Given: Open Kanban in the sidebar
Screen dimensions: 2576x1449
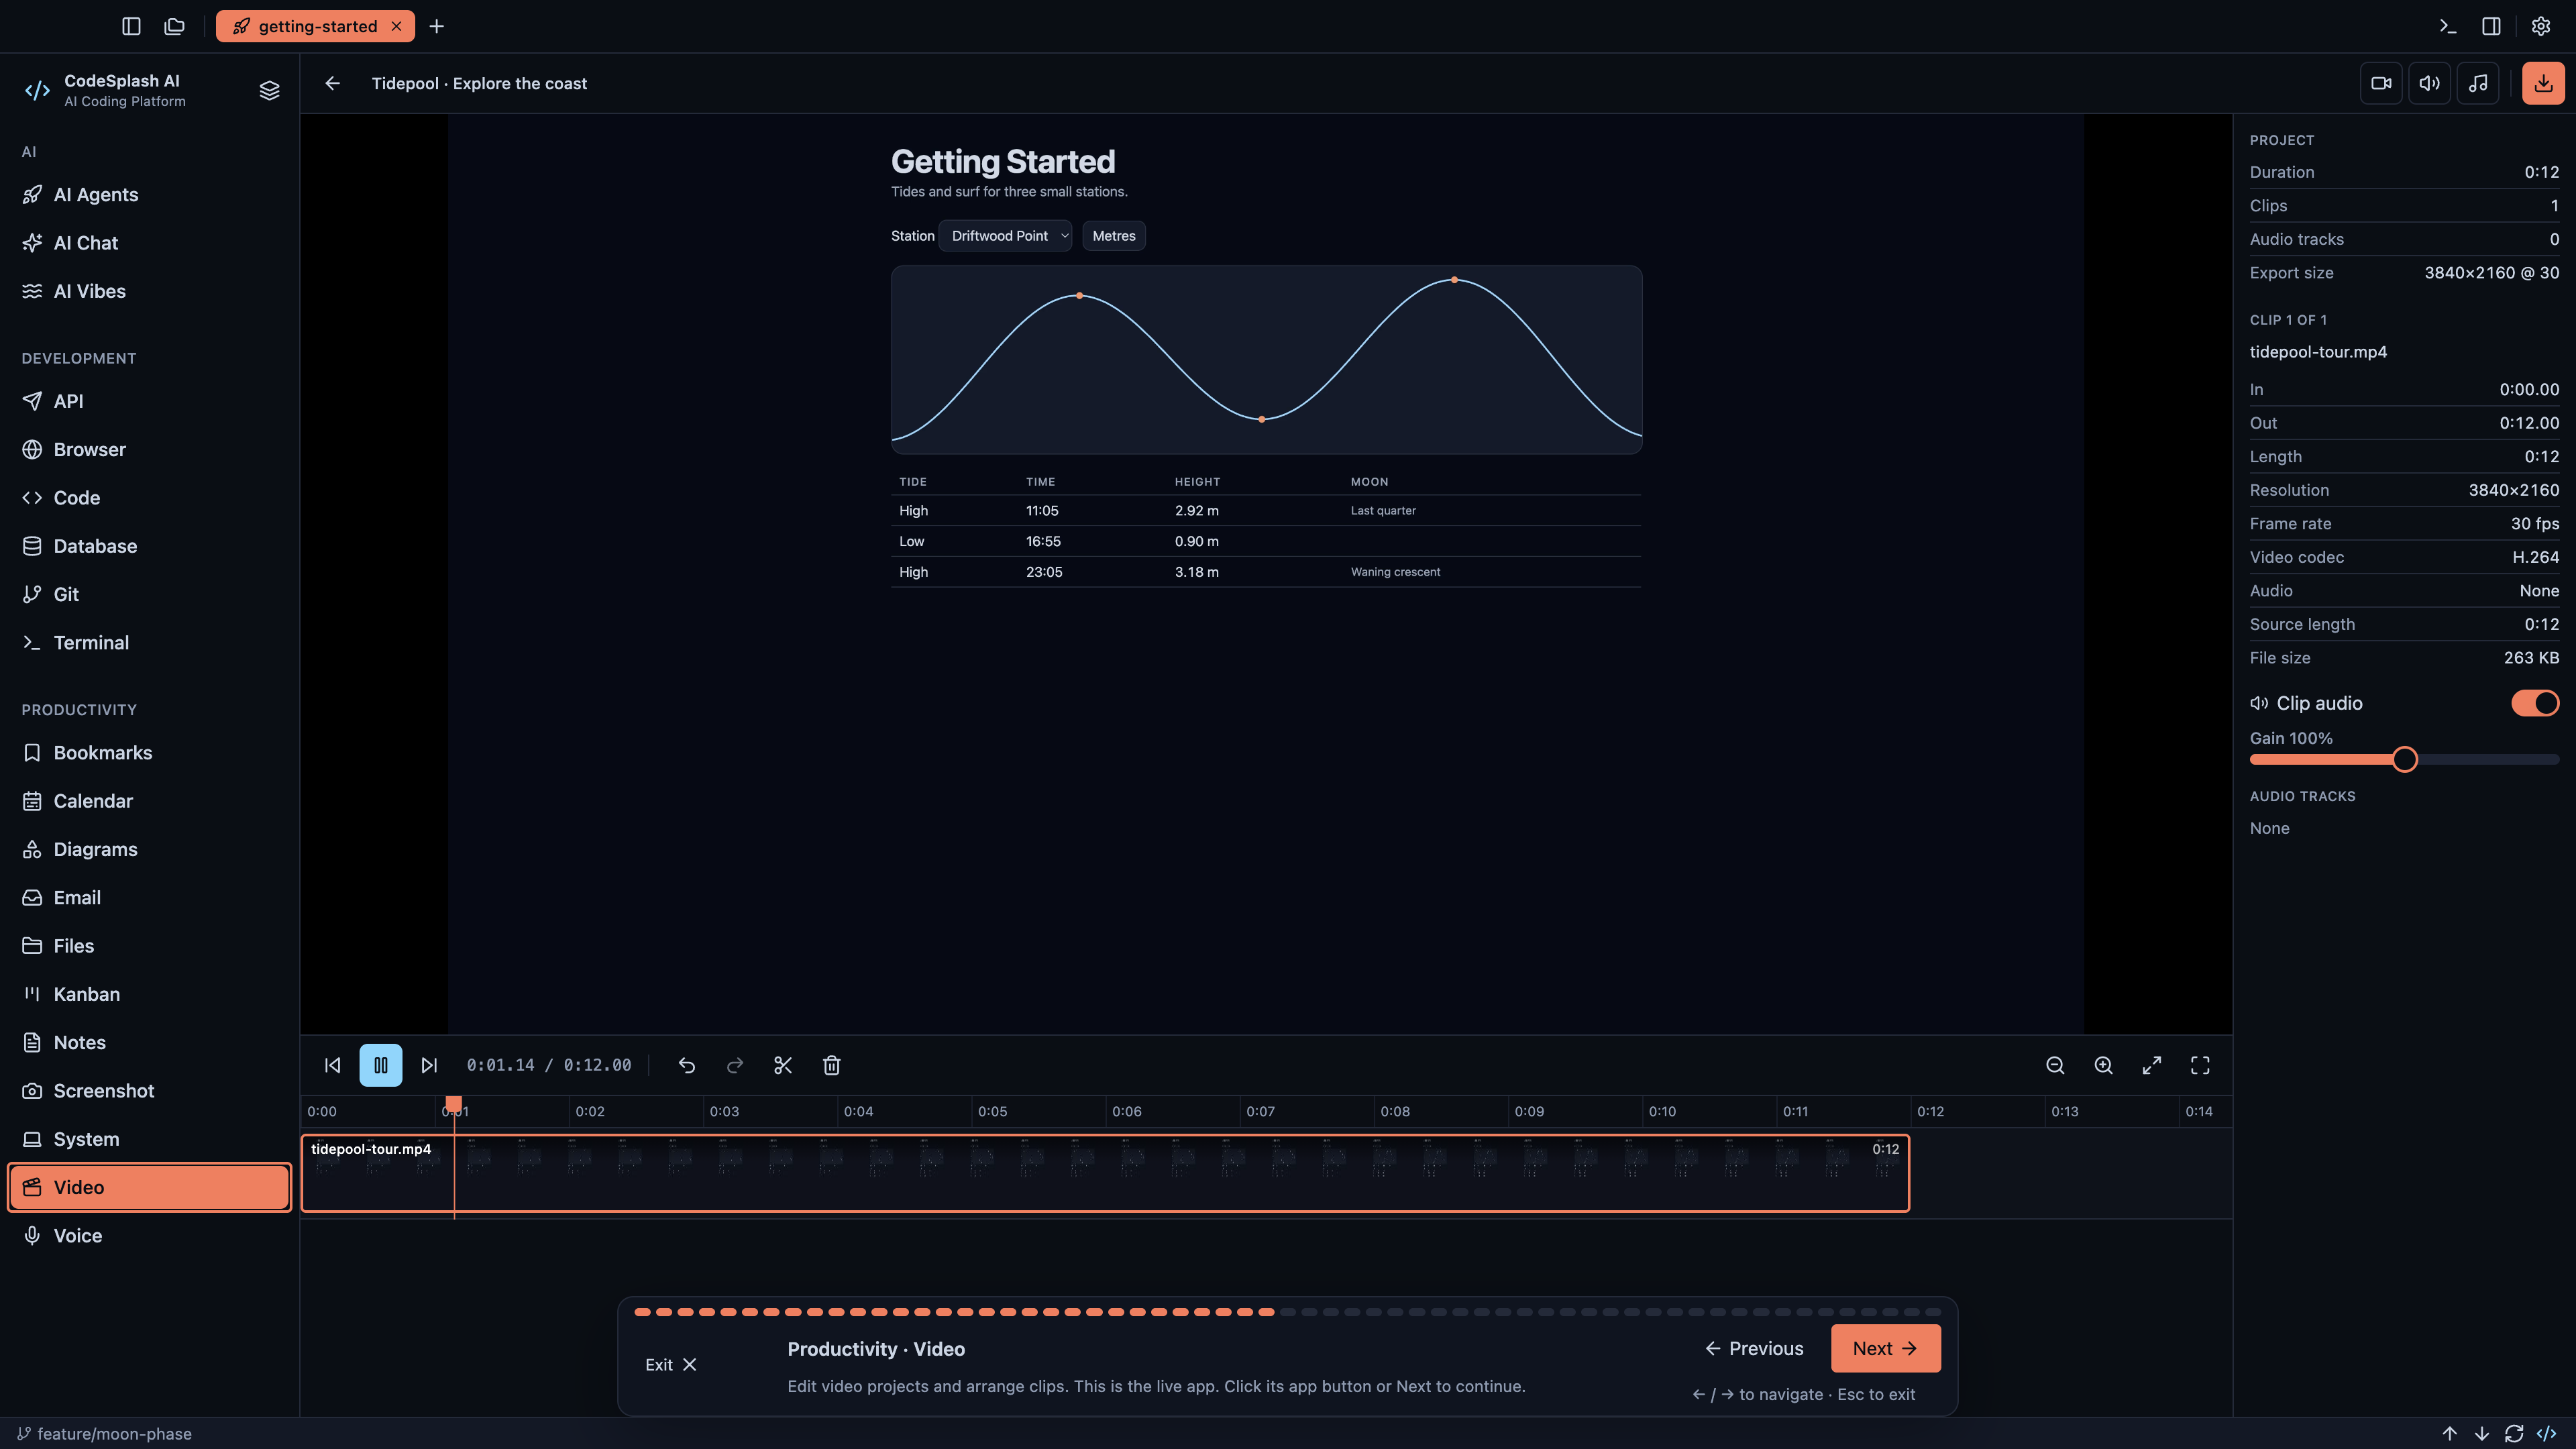Looking at the screenshot, I should [x=150, y=994].
